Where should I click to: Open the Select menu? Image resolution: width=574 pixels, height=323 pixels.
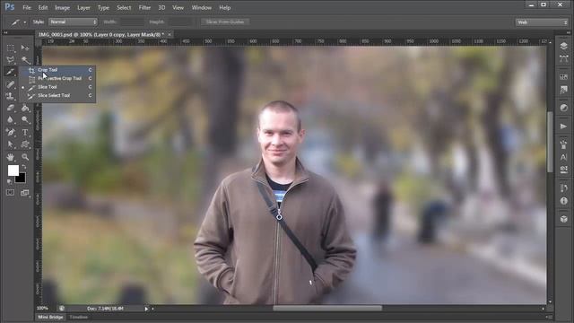tap(124, 8)
